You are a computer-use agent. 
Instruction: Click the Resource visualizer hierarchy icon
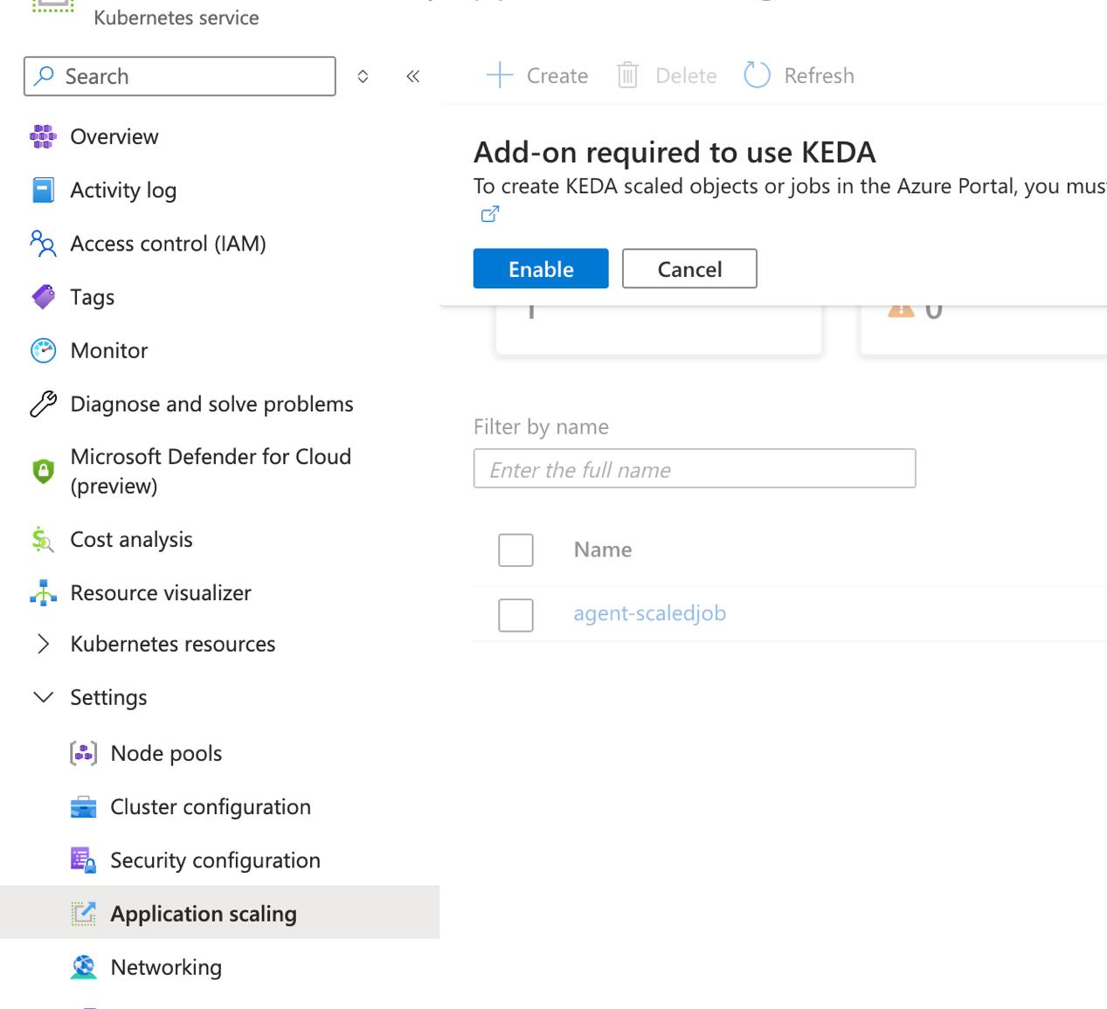(43, 593)
